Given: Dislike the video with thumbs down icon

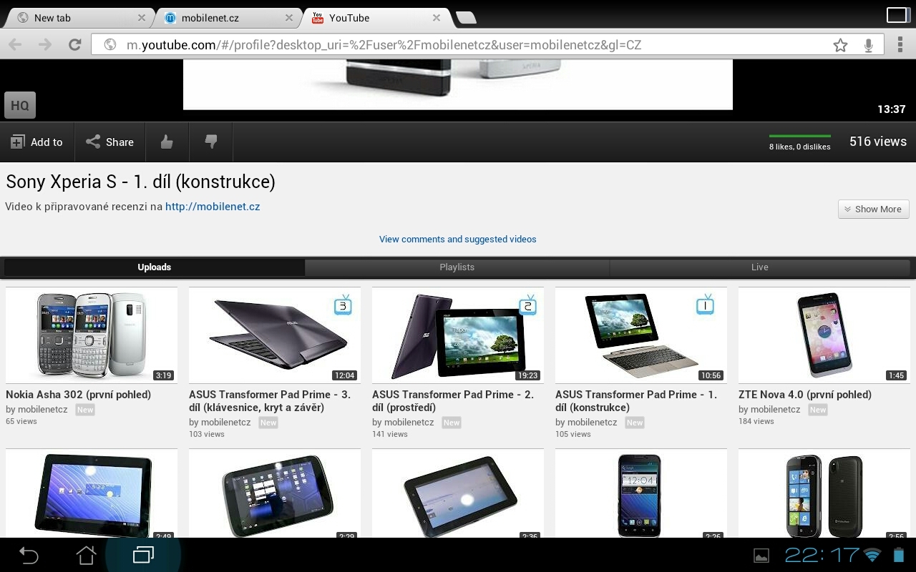Looking at the screenshot, I should click(x=210, y=142).
